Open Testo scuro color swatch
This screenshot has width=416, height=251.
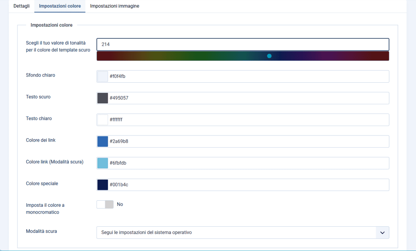click(103, 98)
